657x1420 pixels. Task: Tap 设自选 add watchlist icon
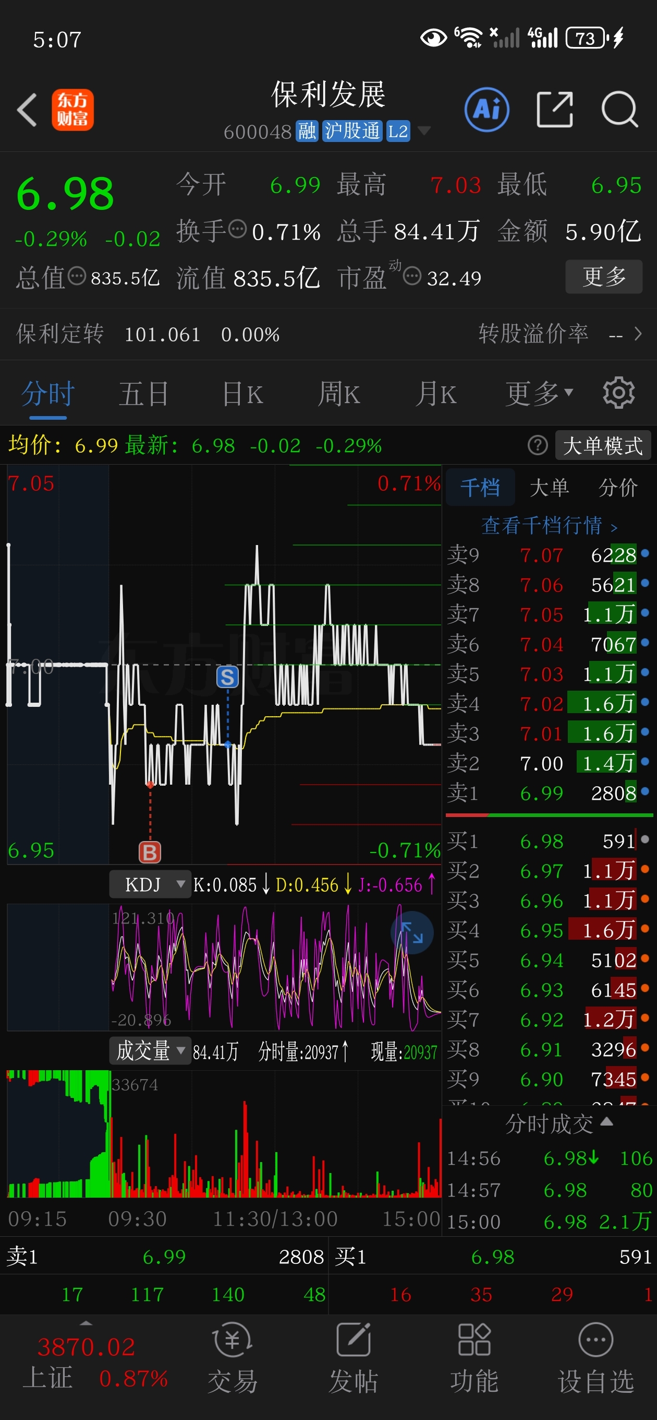point(595,1339)
